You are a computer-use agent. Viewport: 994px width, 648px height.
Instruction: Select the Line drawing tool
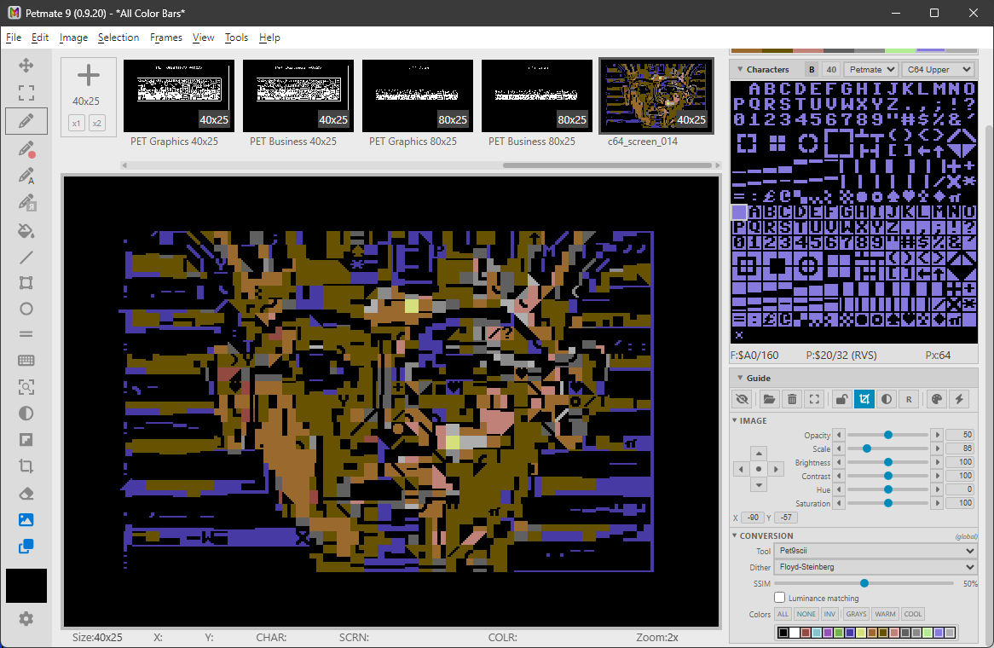(x=26, y=257)
